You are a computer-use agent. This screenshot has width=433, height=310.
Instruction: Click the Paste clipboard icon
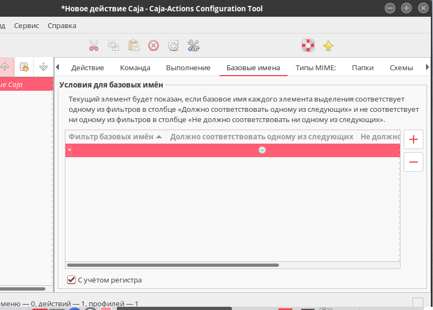[134, 45]
